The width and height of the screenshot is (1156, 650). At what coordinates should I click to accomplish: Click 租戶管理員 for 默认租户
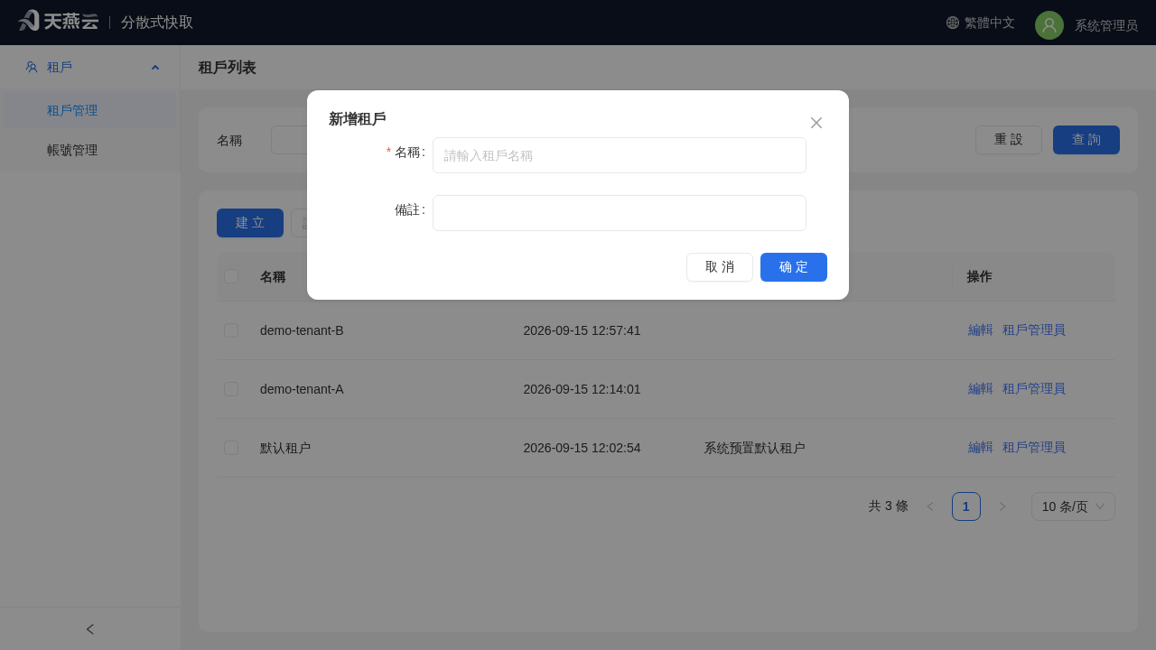(1034, 448)
